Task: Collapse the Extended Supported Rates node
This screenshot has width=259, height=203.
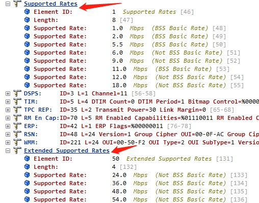Action: point(8,150)
